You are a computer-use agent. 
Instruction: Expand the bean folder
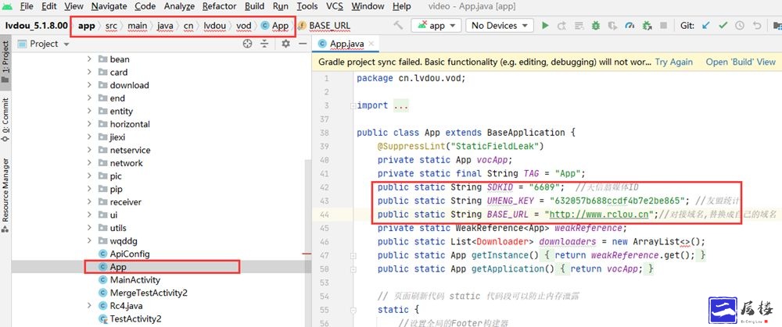pyautogui.click(x=89, y=59)
